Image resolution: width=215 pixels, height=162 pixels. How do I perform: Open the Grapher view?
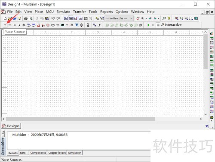(80, 18)
